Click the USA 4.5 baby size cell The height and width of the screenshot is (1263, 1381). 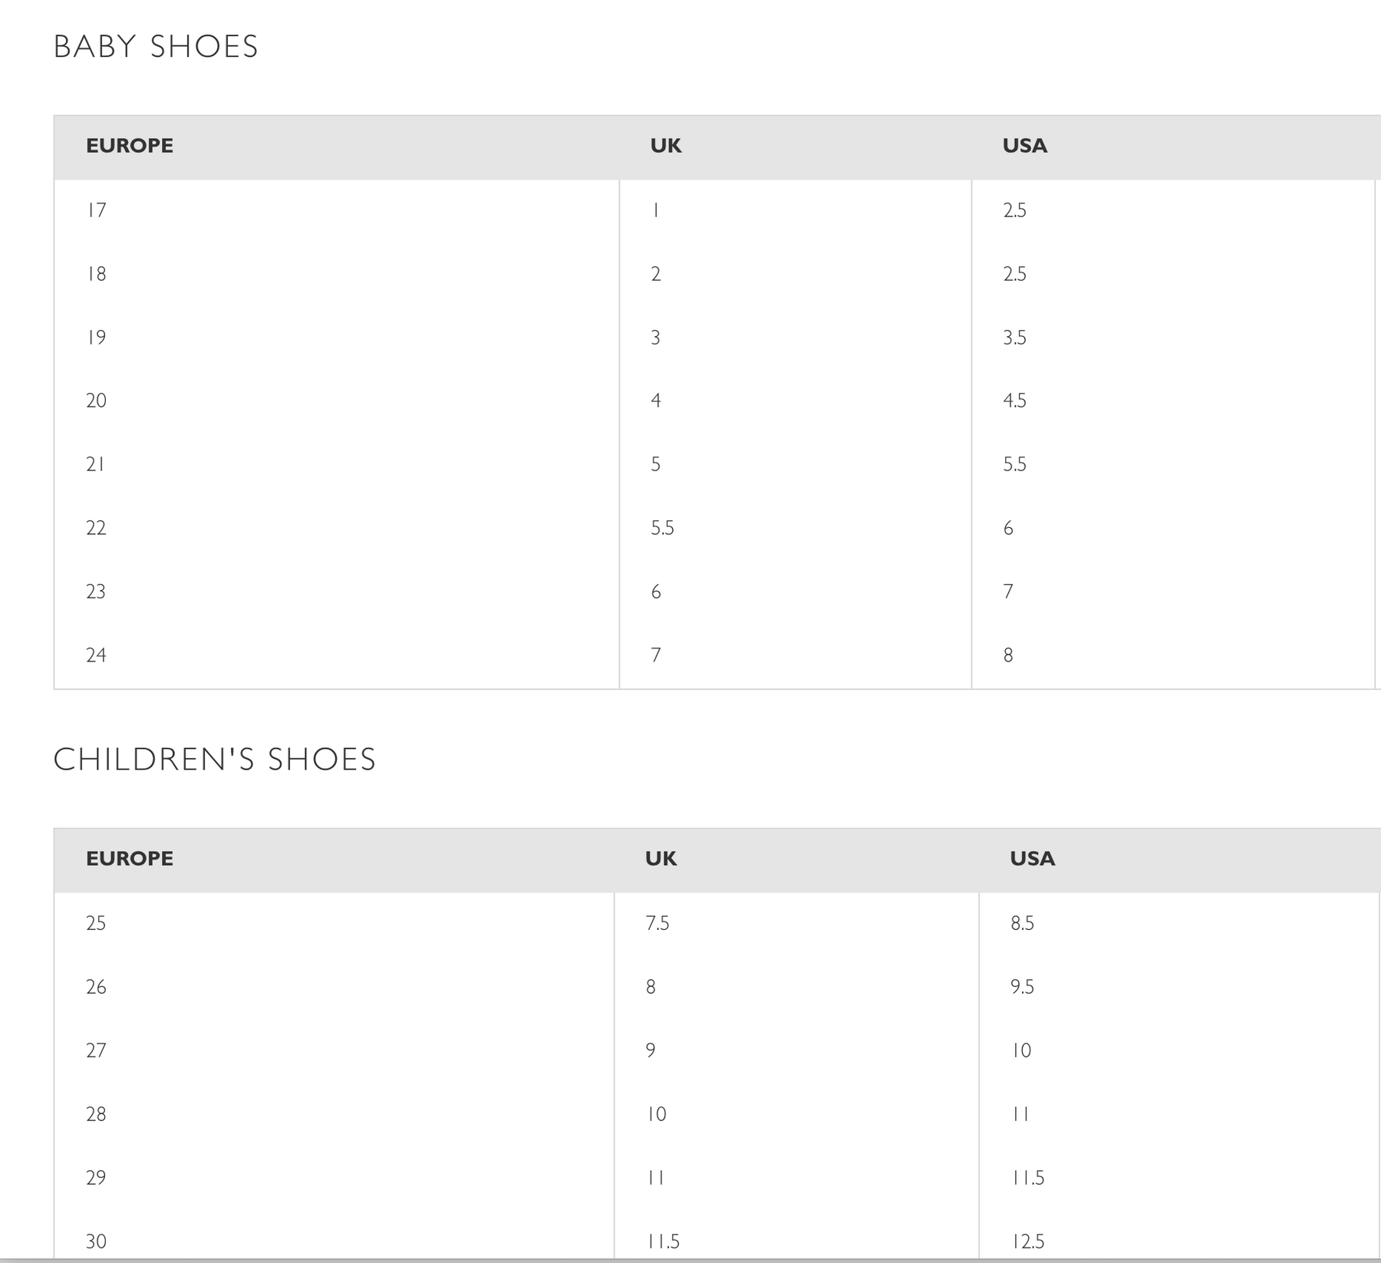pos(1014,401)
